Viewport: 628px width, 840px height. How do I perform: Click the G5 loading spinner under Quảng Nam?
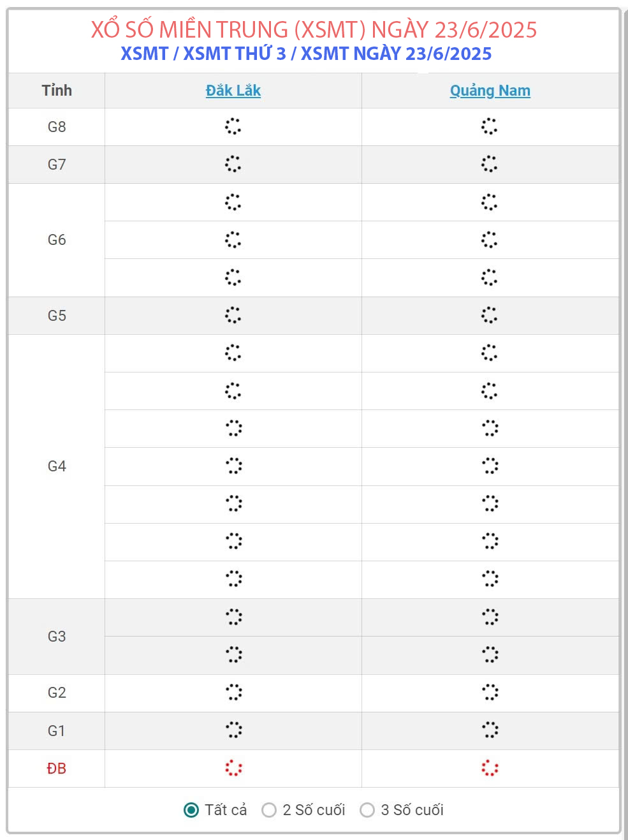489,315
